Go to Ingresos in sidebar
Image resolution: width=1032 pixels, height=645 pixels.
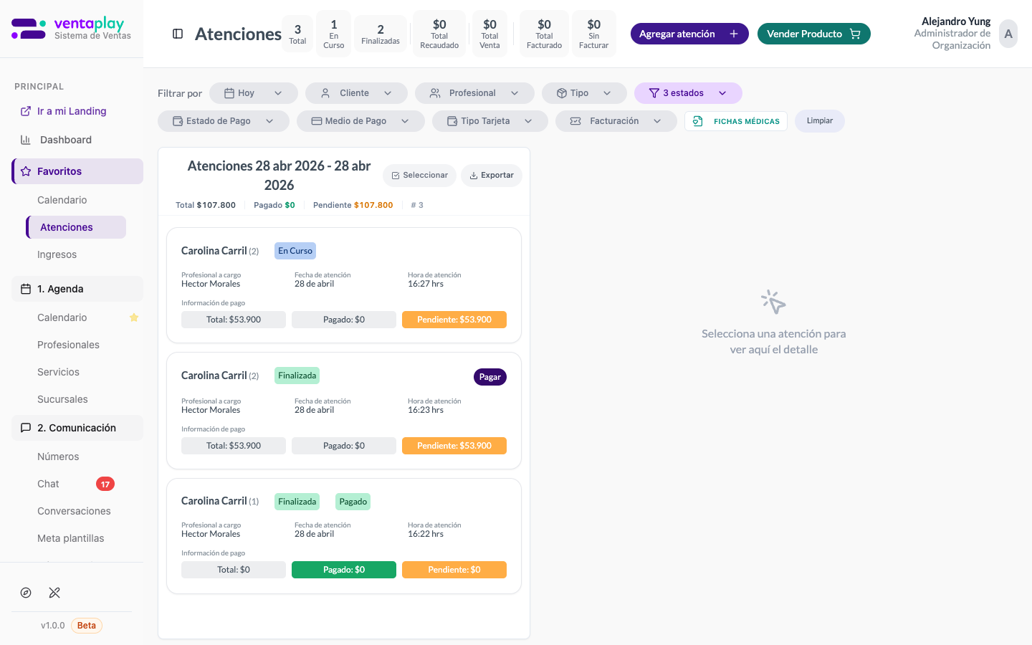point(57,254)
